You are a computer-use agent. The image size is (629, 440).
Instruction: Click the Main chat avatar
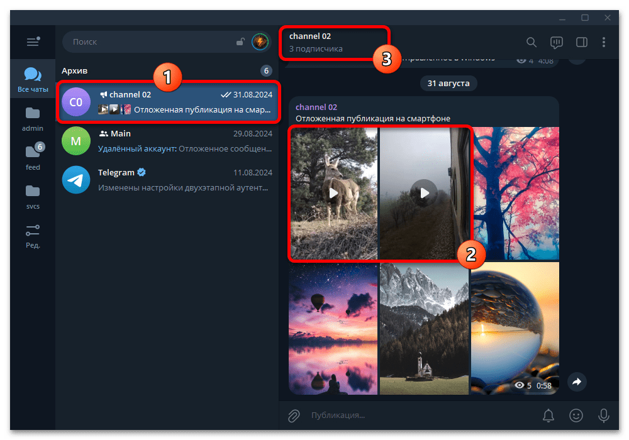pos(76,141)
